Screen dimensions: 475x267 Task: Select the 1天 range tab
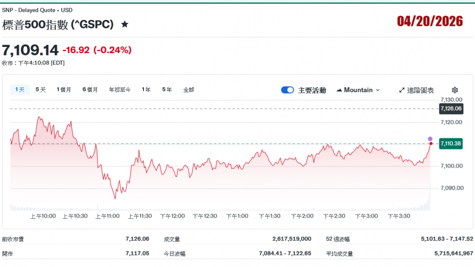(20, 89)
